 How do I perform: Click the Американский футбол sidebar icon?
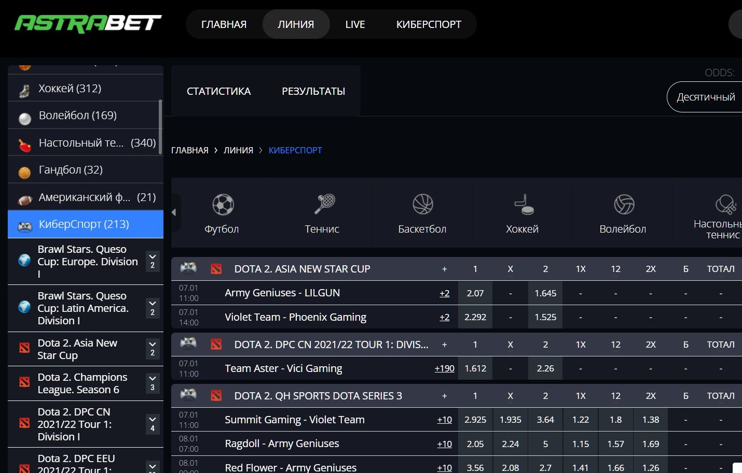point(25,200)
